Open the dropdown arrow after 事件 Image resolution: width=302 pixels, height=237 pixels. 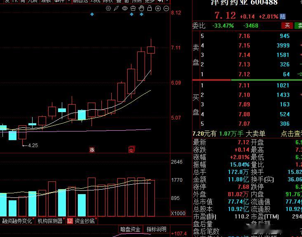(x=69, y=1)
